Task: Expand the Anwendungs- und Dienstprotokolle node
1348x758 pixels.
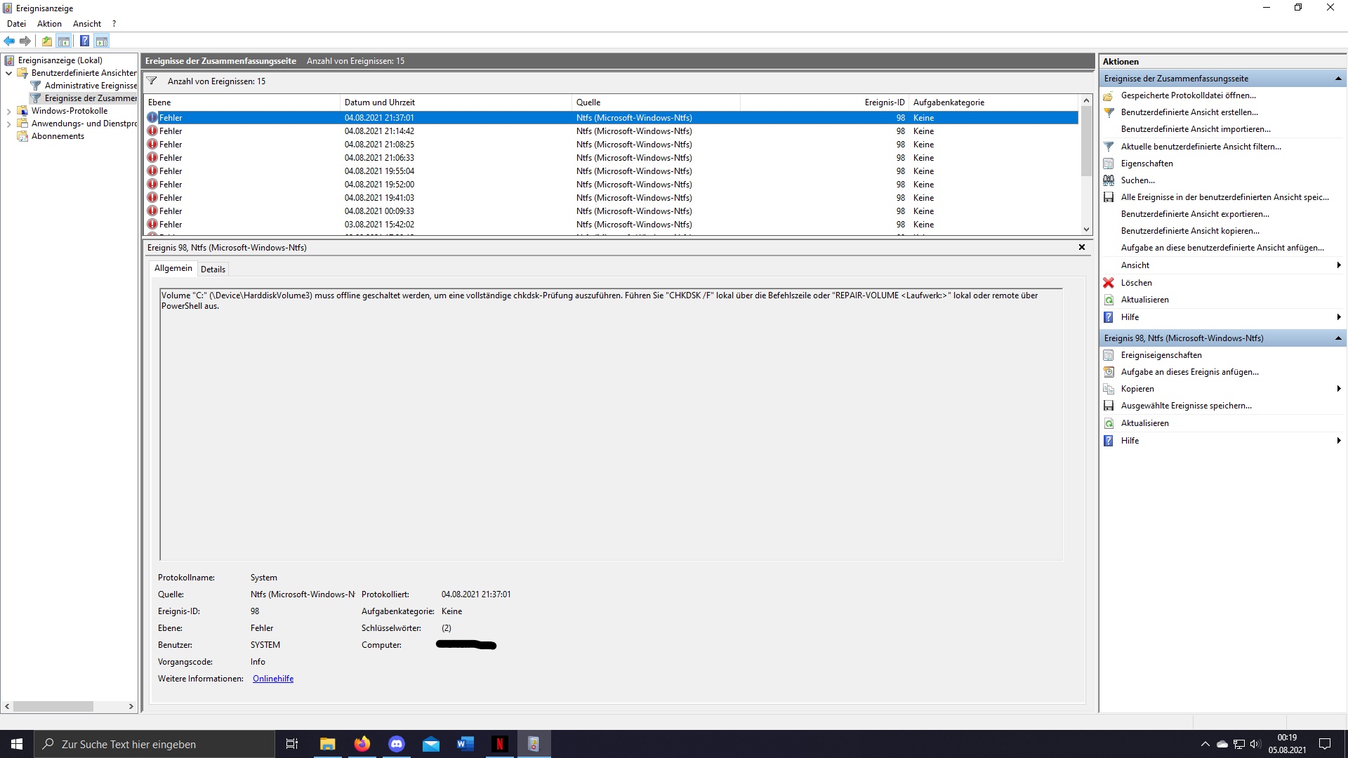Action: 8,123
